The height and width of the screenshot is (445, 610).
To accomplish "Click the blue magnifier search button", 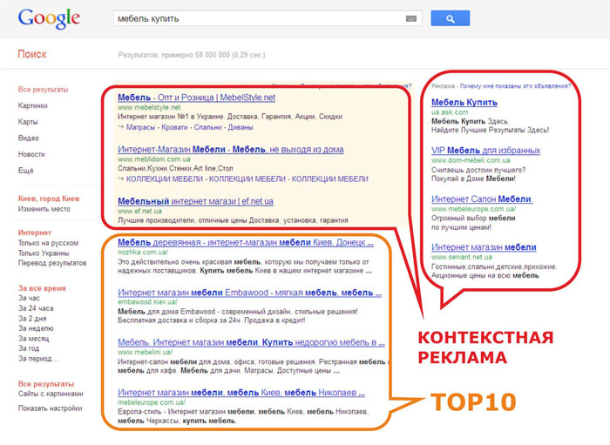I will (451, 18).
